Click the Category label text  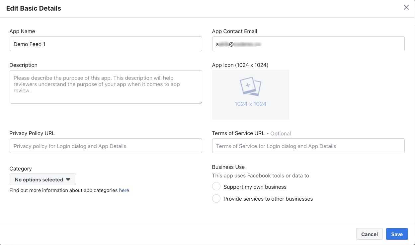[21, 169]
